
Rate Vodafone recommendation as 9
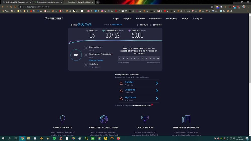tap(154, 58)
